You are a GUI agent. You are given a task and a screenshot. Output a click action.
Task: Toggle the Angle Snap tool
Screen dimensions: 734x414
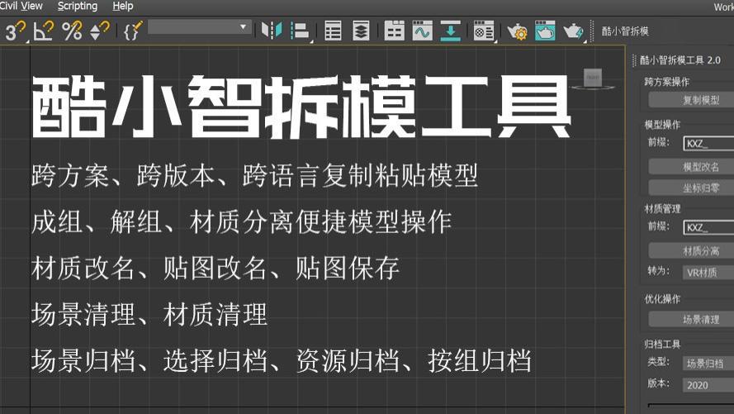coord(44,31)
